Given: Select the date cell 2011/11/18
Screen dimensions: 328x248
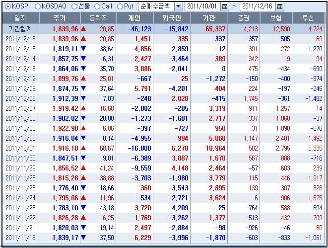Looking at the screenshot, I should click(20, 238).
